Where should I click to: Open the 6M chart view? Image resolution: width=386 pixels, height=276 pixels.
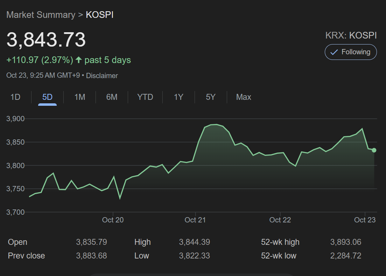click(112, 97)
